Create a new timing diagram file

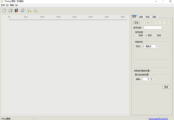pos(4,10)
